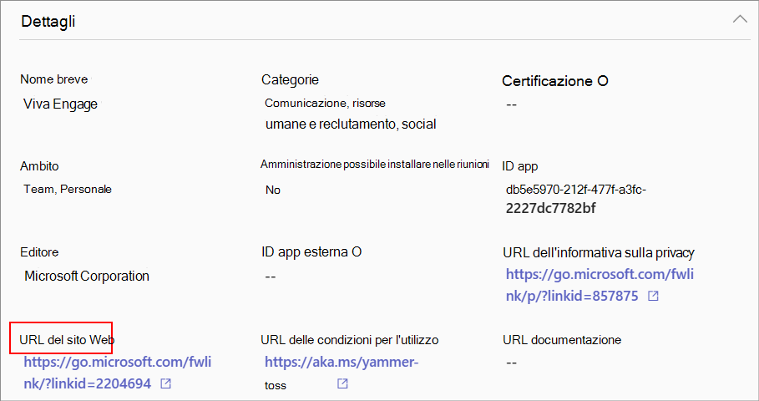Click external link icon next to linkid=857875

tap(653, 296)
